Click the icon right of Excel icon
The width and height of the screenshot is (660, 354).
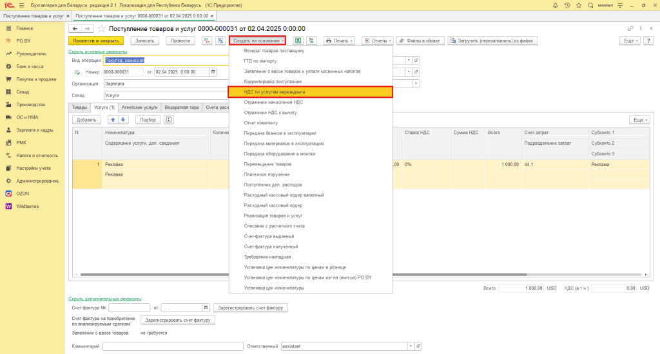(311, 41)
